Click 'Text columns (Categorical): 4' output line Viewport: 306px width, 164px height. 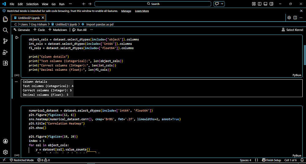(x=48, y=86)
